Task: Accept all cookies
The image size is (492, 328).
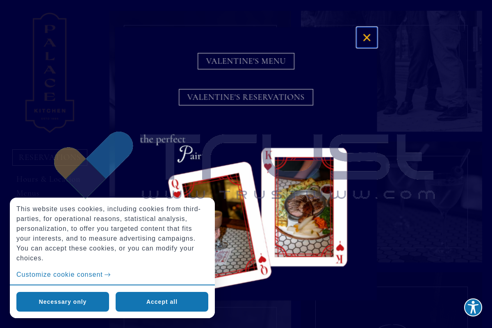Action: pyautogui.click(x=162, y=302)
